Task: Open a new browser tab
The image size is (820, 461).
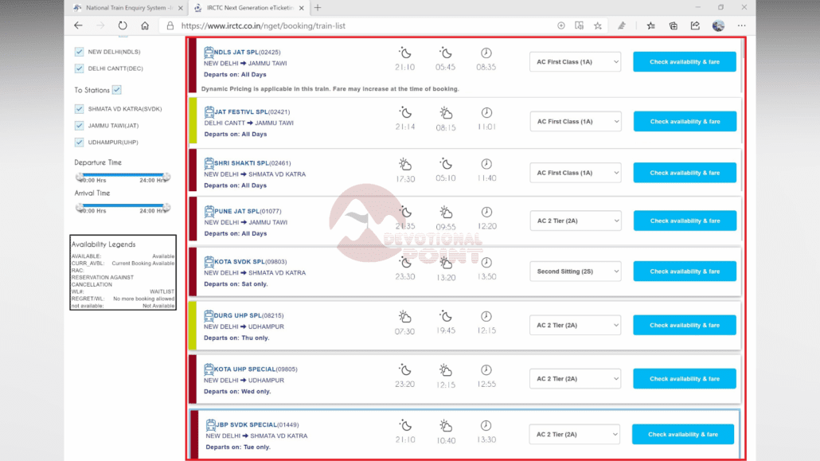Action: click(x=318, y=8)
